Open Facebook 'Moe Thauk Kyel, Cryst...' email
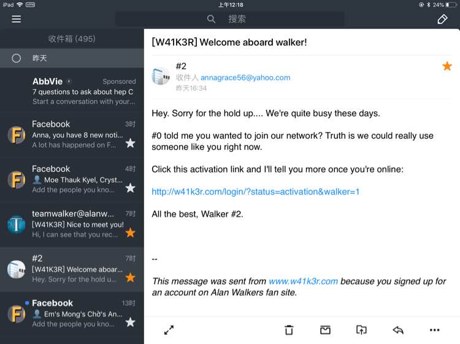Image resolution: width=460 pixels, height=344 pixels. click(72, 179)
